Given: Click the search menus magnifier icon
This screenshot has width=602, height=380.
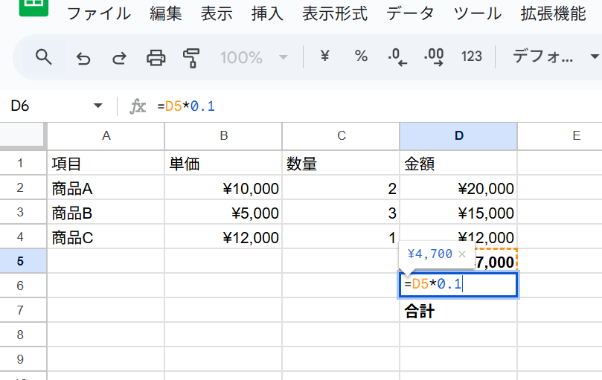Looking at the screenshot, I should pyautogui.click(x=44, y=57).
